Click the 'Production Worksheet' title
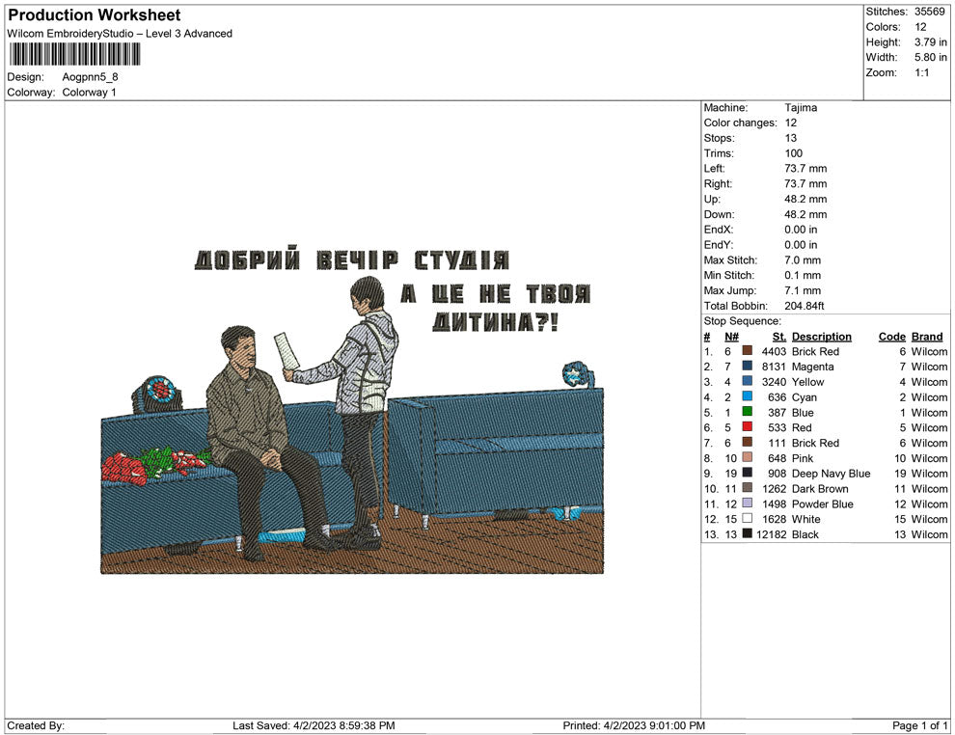 tap(95, 15)
